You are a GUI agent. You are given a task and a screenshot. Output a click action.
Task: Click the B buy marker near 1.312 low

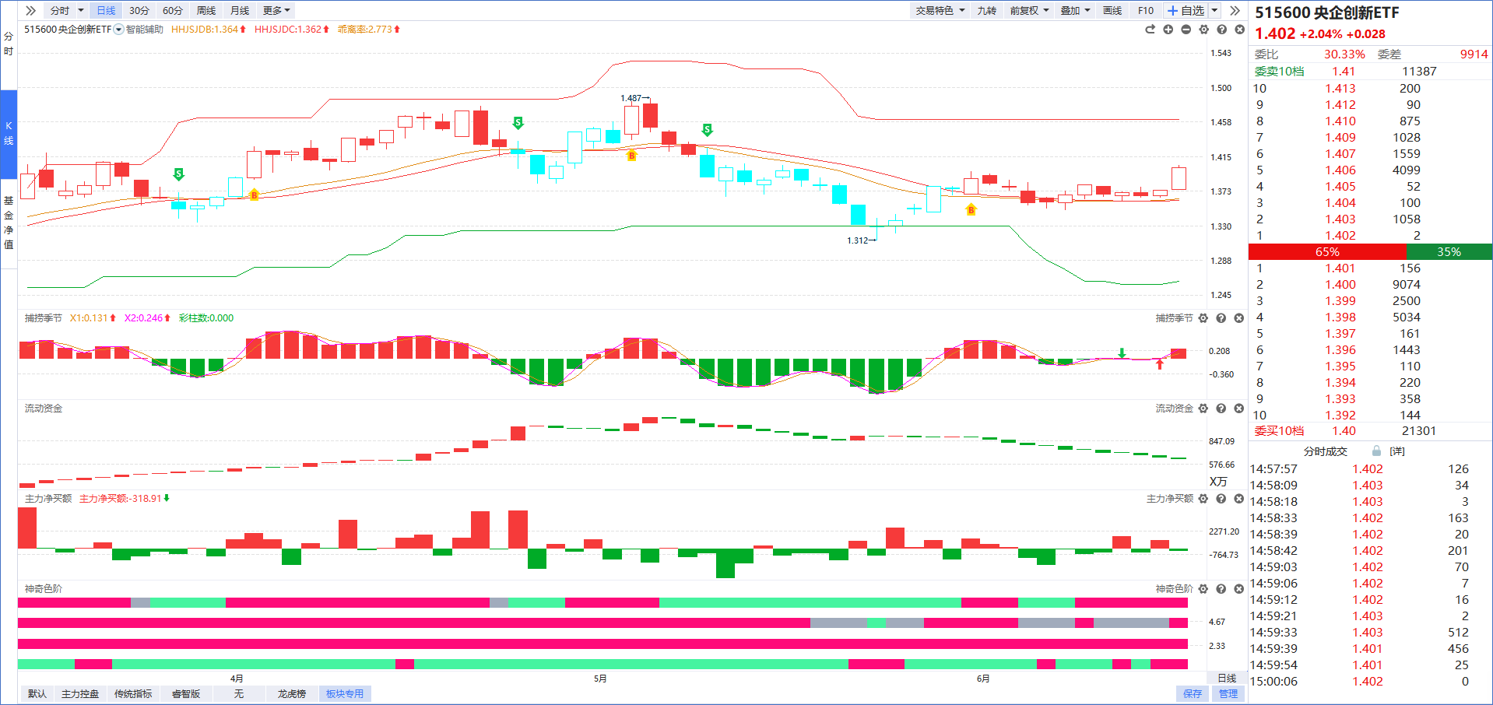click(x=971, y=210)
